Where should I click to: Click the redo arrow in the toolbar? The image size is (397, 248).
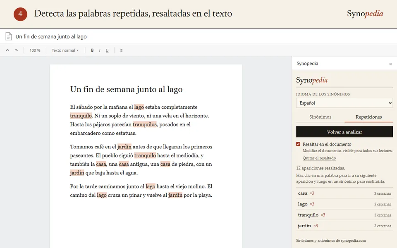click(x=16, y=50)
